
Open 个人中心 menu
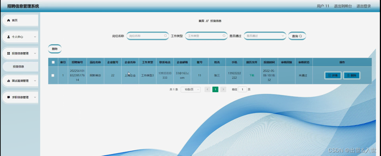[20, 37]
